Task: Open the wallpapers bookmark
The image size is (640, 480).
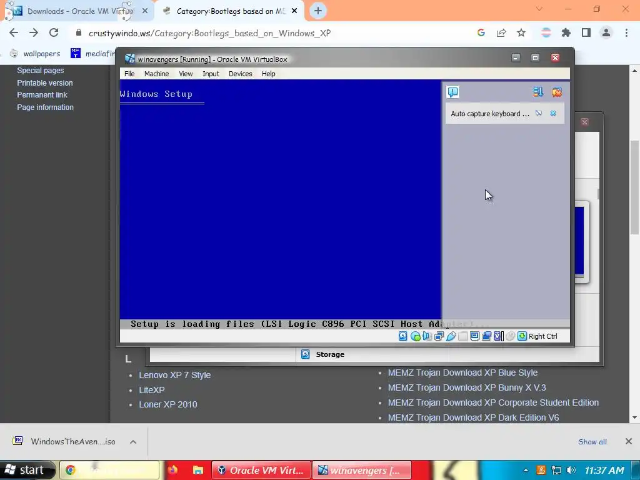Action: pyautogui.click(x=35, y=54)
